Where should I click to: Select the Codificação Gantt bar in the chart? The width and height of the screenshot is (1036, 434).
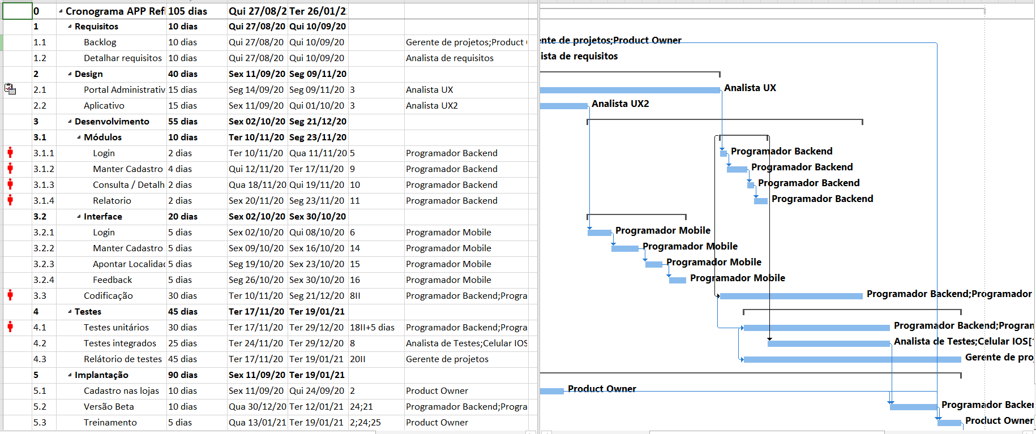[x=791, y=296]
